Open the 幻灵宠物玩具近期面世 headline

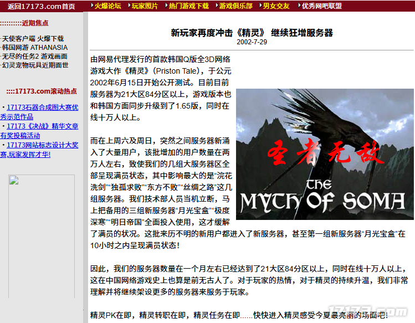click(x=35, y=65)
